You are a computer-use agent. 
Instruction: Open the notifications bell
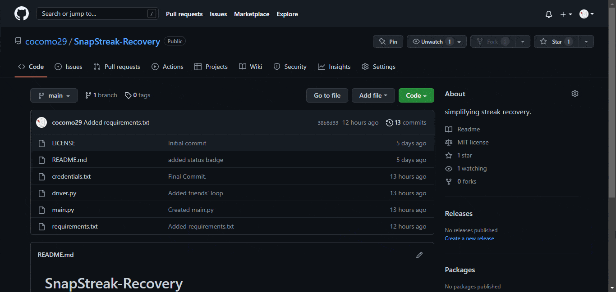click(x=549, y=14)
